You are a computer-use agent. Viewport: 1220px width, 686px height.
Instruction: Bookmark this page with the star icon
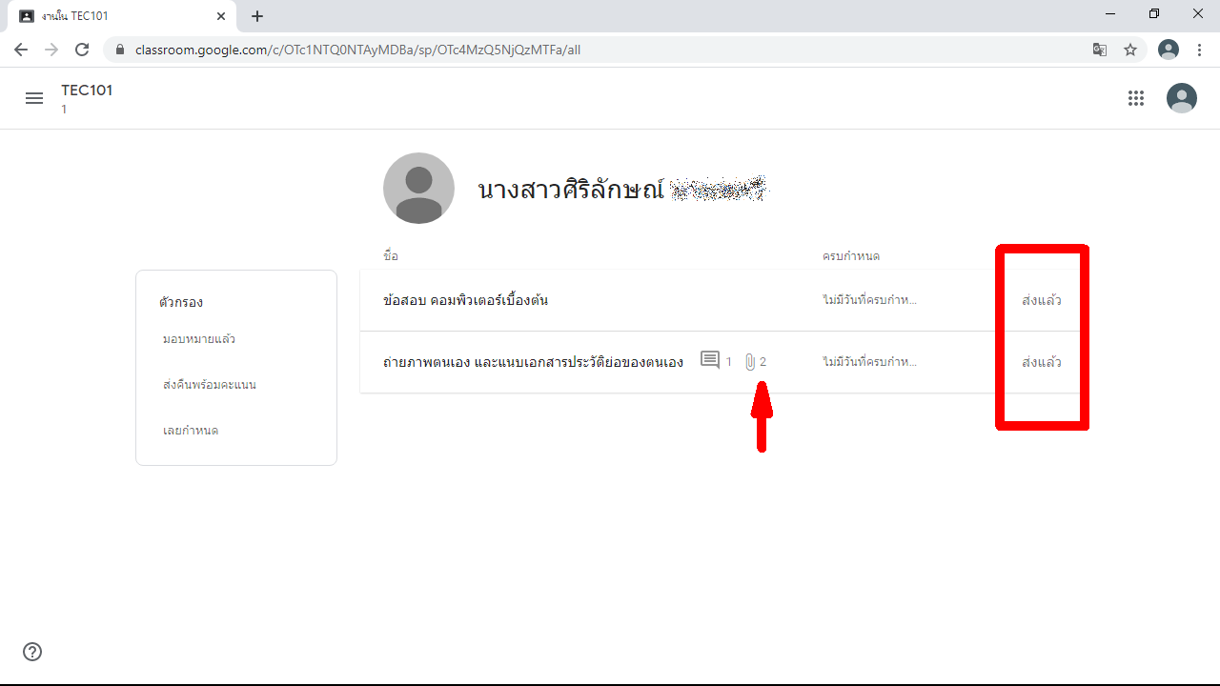[x=1130, y=50]
